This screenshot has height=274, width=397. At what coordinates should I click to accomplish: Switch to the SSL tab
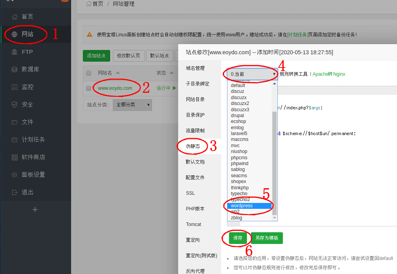tap(200, 193)
